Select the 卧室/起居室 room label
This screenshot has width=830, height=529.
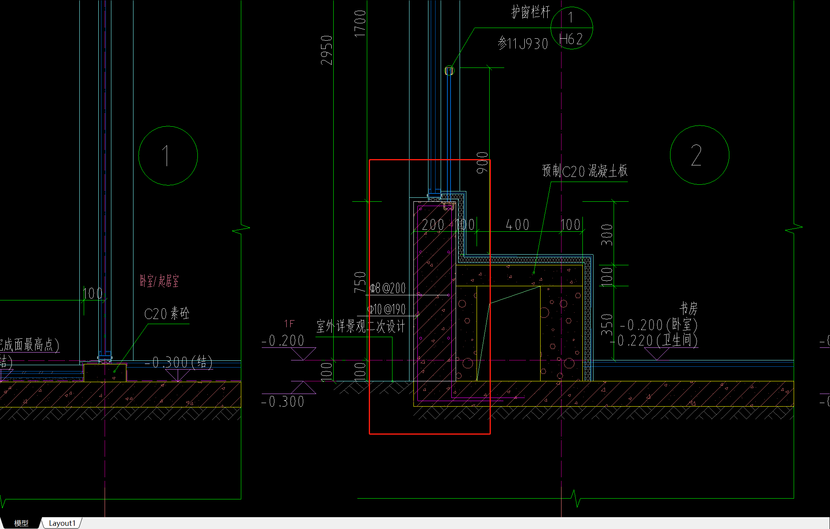160,281
